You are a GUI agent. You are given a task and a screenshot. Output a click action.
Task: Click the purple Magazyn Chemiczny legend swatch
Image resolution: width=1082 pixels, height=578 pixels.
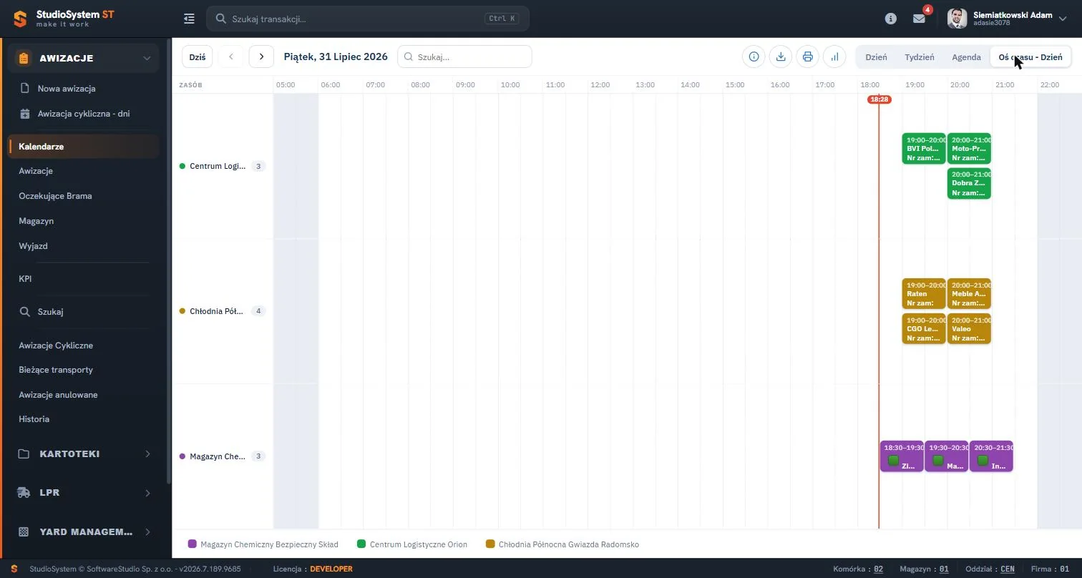tap(192, 544)
